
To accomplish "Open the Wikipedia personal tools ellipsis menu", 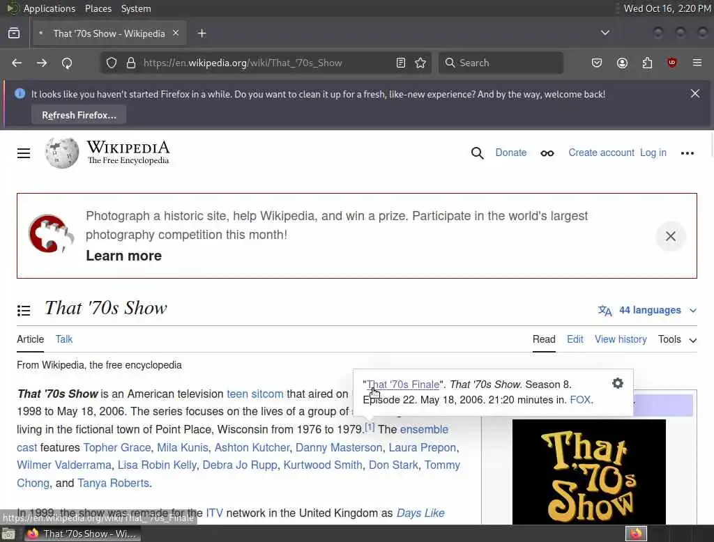I will tap(687, 153).
